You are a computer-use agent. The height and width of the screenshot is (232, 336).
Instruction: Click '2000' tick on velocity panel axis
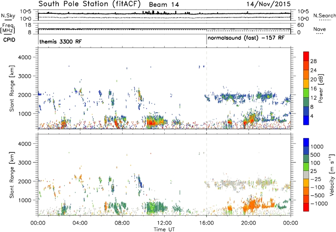tap(25, 181)
